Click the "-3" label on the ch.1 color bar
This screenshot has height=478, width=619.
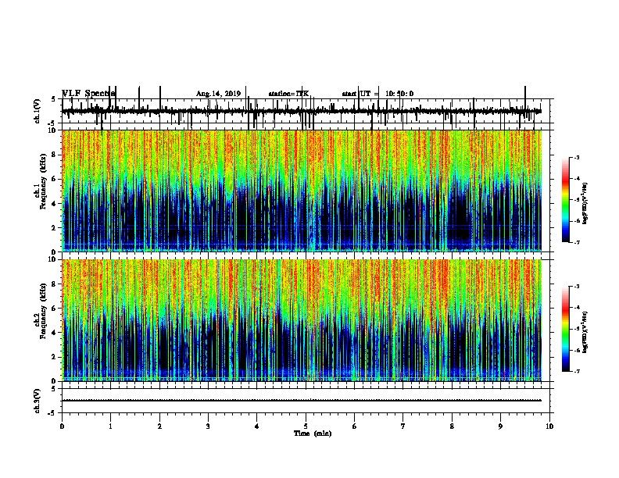pos(576,158)
